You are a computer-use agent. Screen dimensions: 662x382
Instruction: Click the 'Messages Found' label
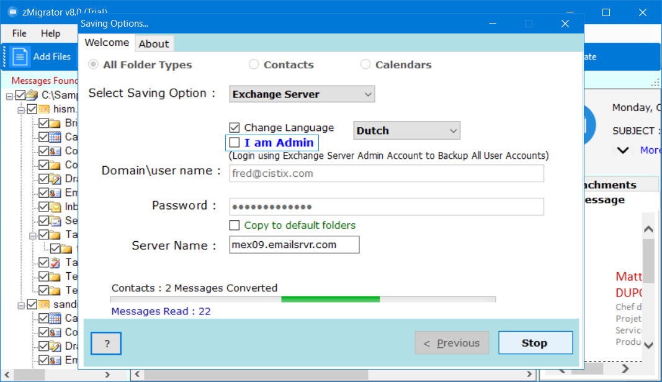44,81
